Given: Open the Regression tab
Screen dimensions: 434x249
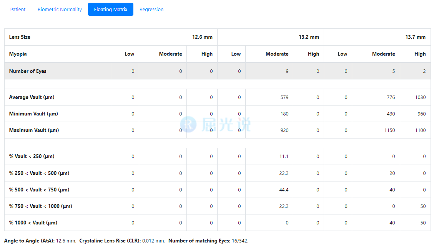Looking at the screenshot, I should [x=151, y=9].
